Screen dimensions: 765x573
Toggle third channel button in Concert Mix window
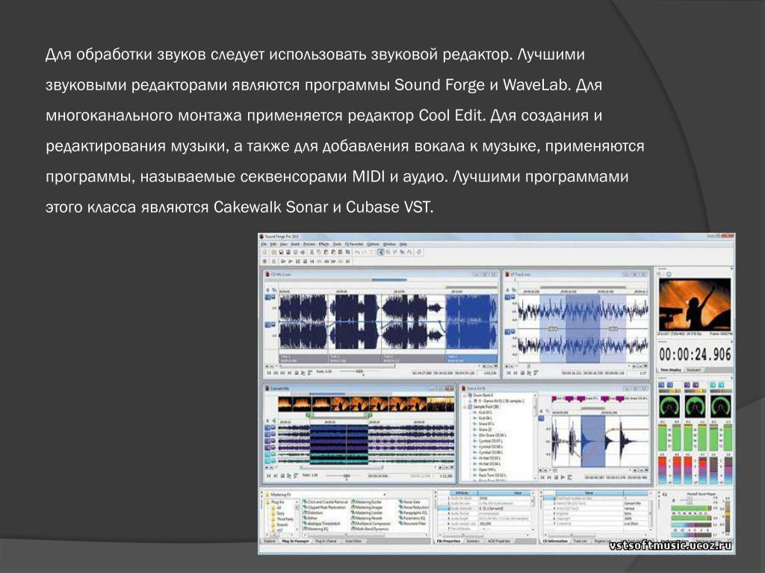tap(267, 441)
